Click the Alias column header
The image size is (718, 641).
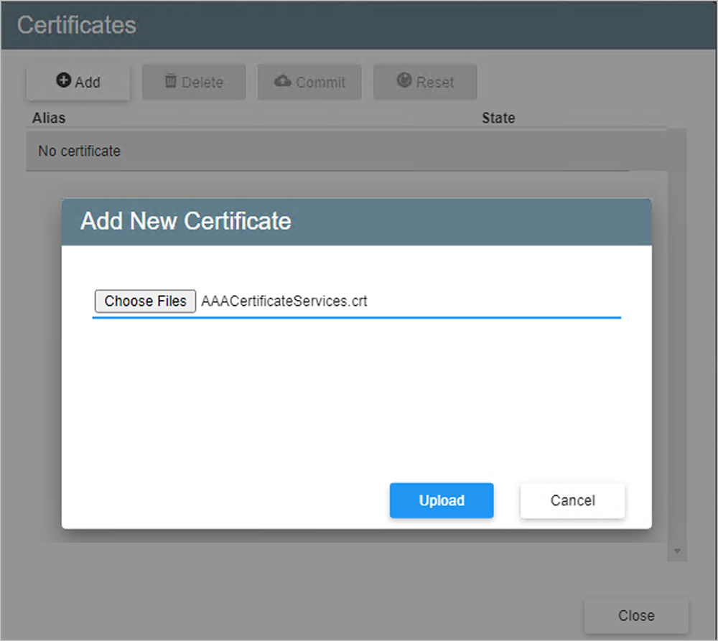point(49,118)
